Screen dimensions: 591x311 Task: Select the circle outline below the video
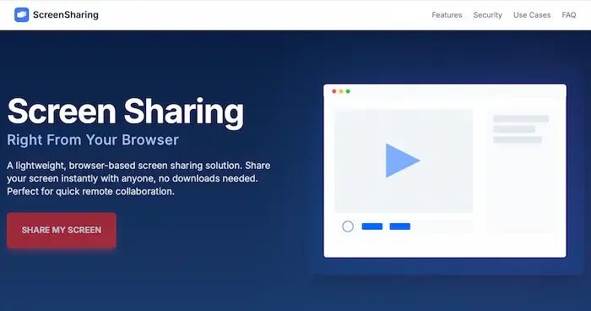pyautogui.click(x=348, y=226)
